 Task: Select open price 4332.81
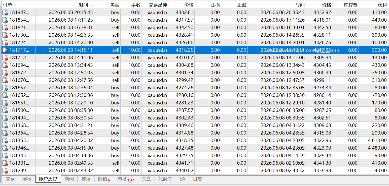pyautogui.click(x=184, y=13)
